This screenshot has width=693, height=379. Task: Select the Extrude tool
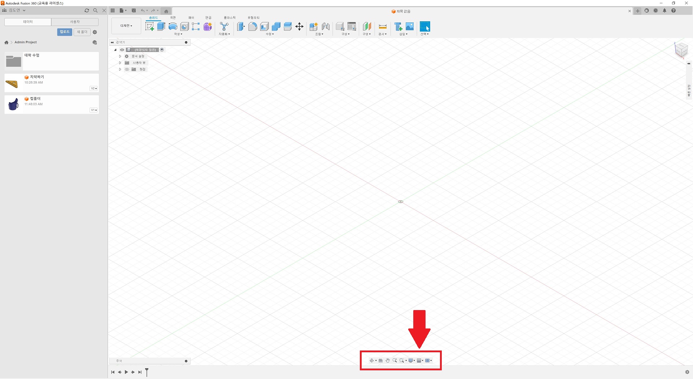click(x=161, y=26)
